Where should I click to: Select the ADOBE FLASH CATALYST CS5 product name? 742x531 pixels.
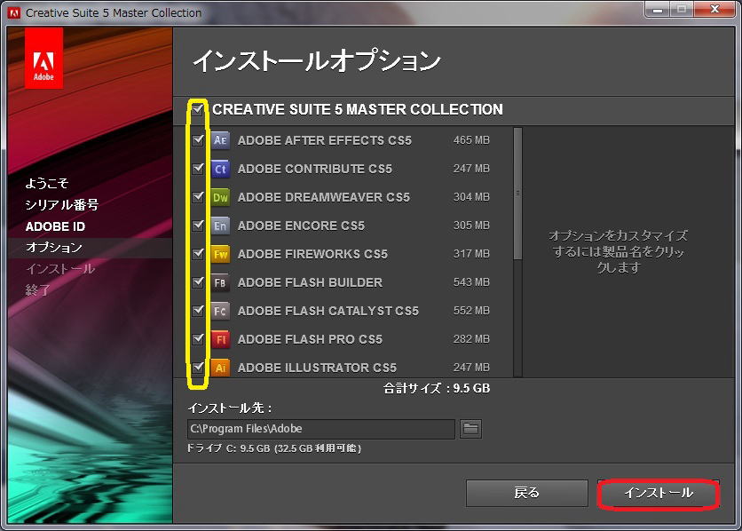(328, 311)
